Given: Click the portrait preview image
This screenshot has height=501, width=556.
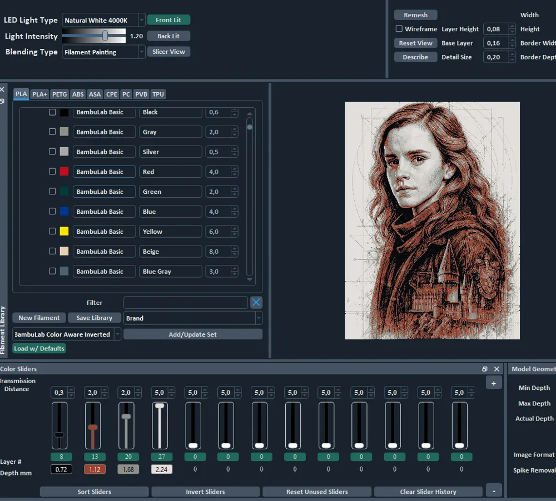Looking at the screenshot, I should [432, 221].
